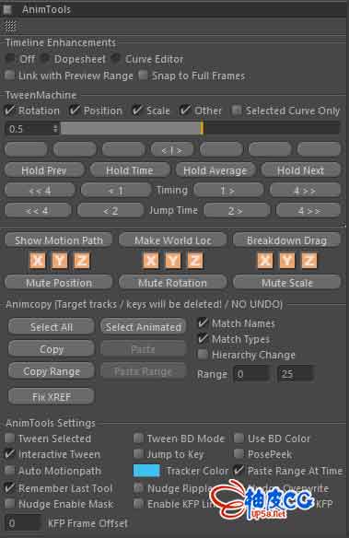Viewport: 349px width, 538px height.
Task: Toggle Z axis under Breakdown Drag
Action: [x=308, y=261]
